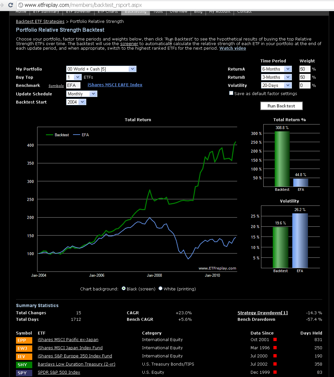
Task: Open the screener link in description
Action: pos(129,44)
